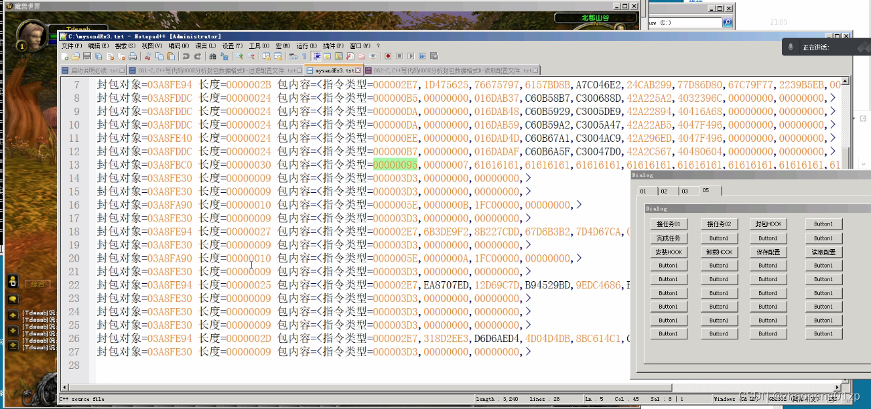The height and width of the screenshot is (409, 871).
Task: Click the Zoom In toolbar icon
Action: [x=239, y=56]
